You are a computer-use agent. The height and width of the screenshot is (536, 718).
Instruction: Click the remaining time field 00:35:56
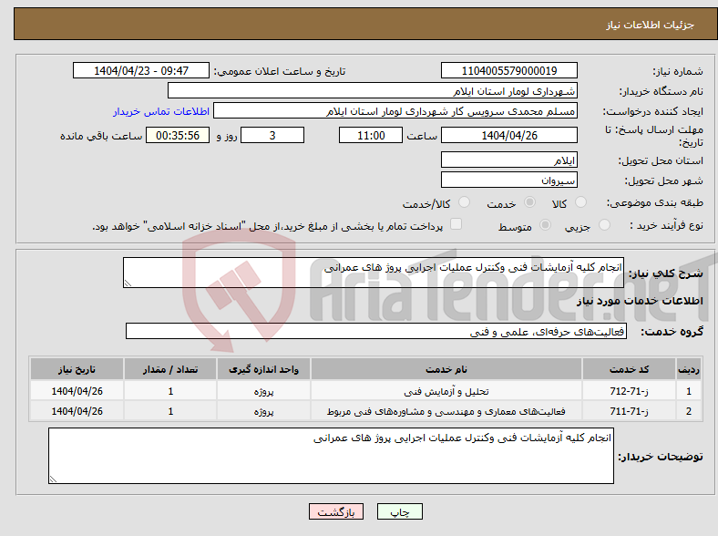tap(178, 135)
